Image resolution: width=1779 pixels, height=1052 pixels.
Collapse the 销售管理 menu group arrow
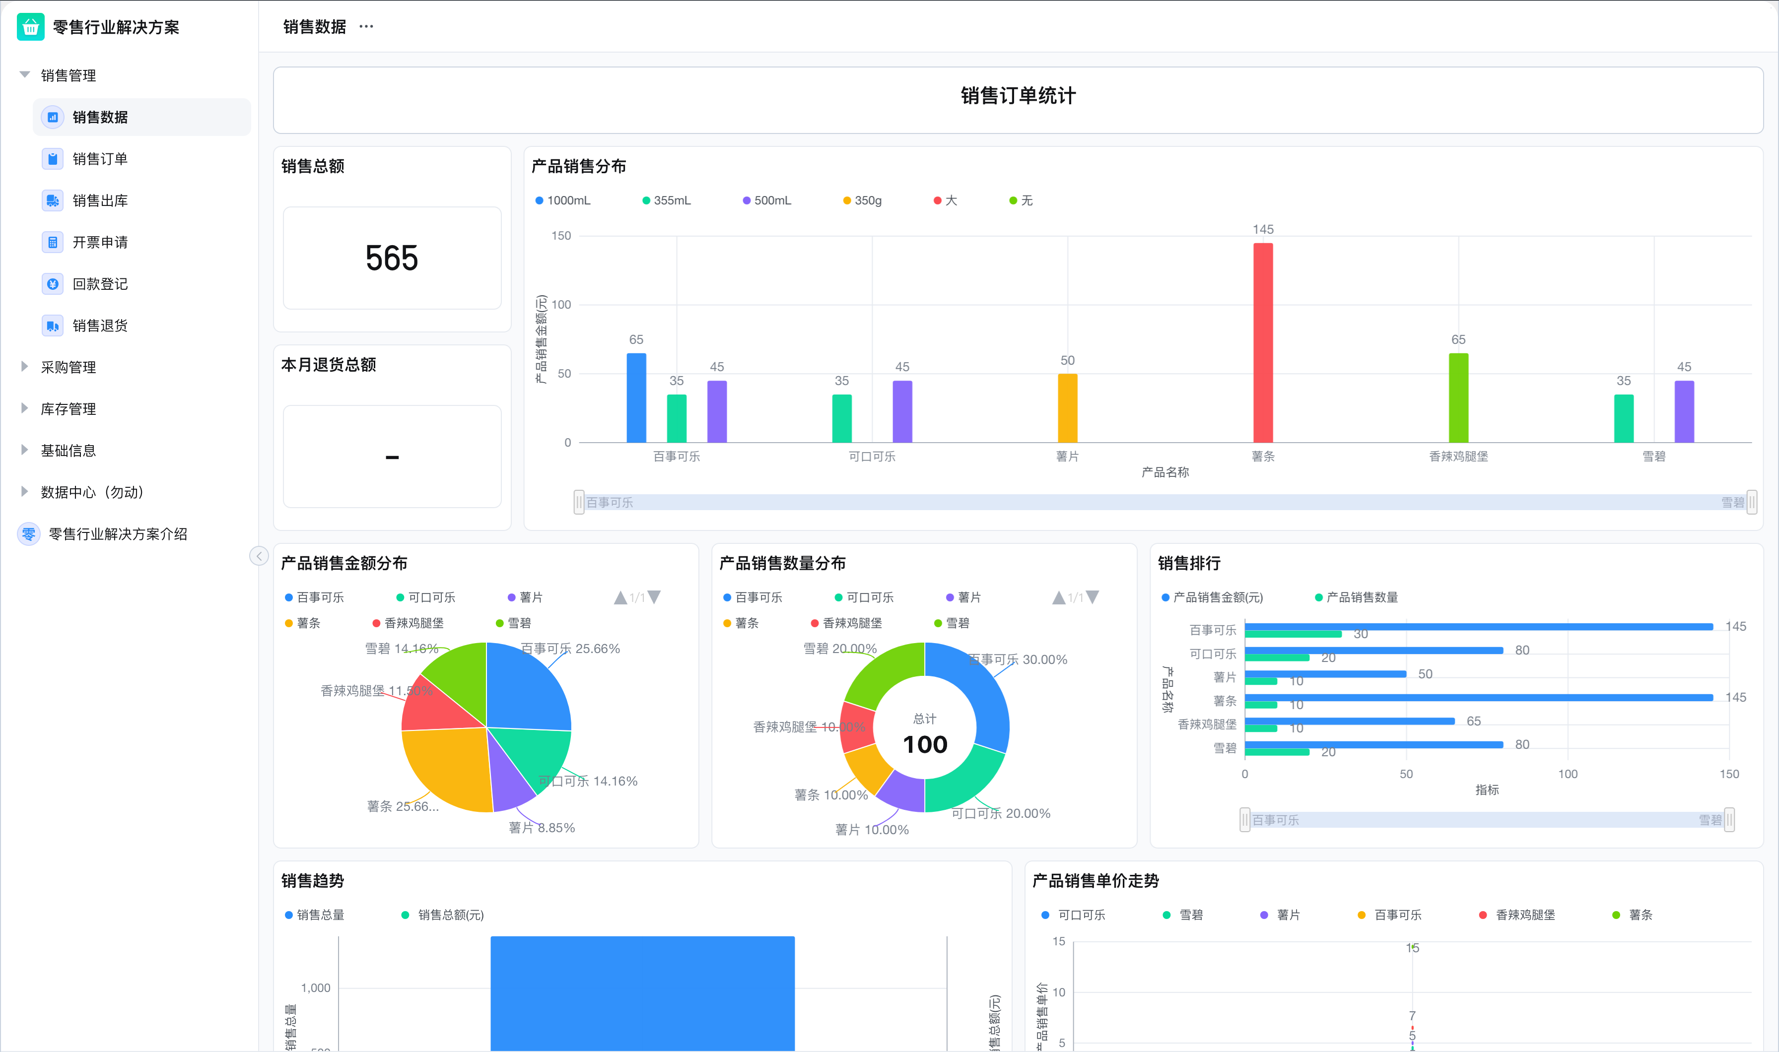(x=25, y=74)
